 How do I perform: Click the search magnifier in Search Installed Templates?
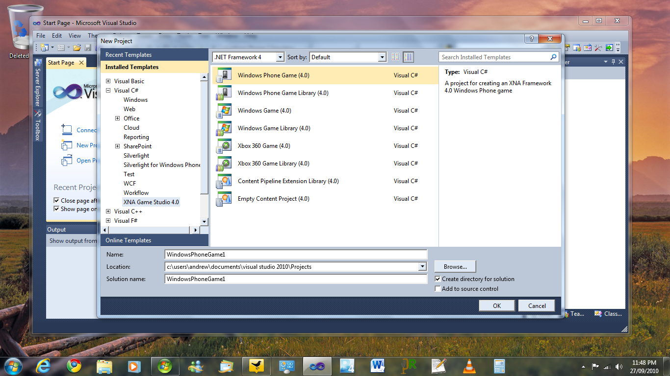(554, 57)
